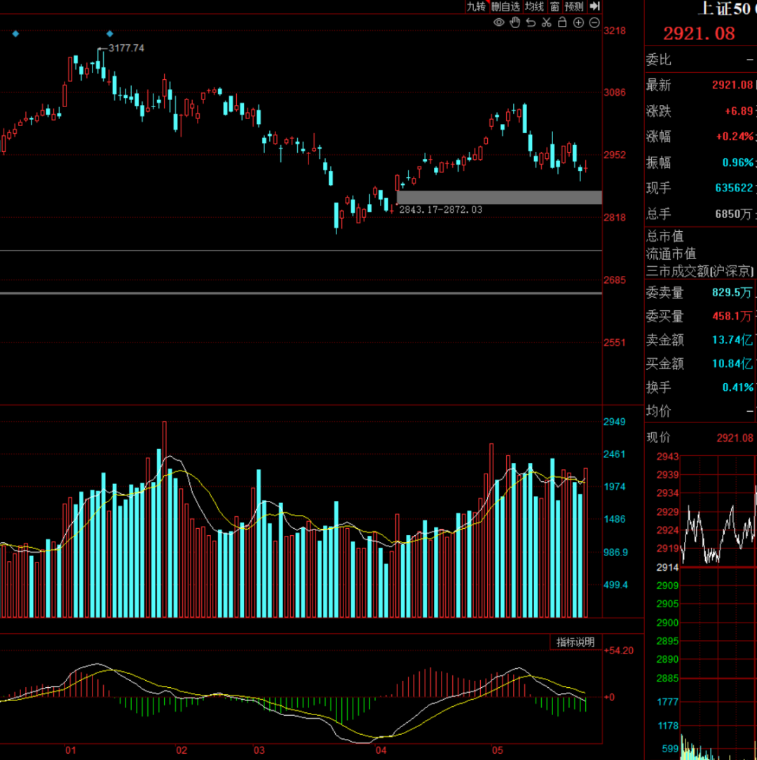Click the +54.20 MACD axis label

pos(619,651)
